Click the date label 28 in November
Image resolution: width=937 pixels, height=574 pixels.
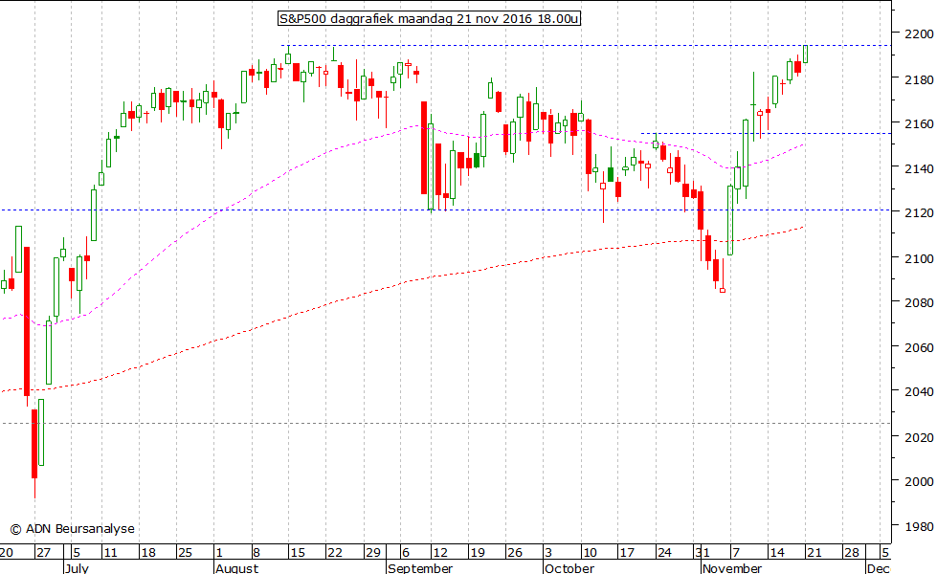pyautogui.click(x=852, y=553)
